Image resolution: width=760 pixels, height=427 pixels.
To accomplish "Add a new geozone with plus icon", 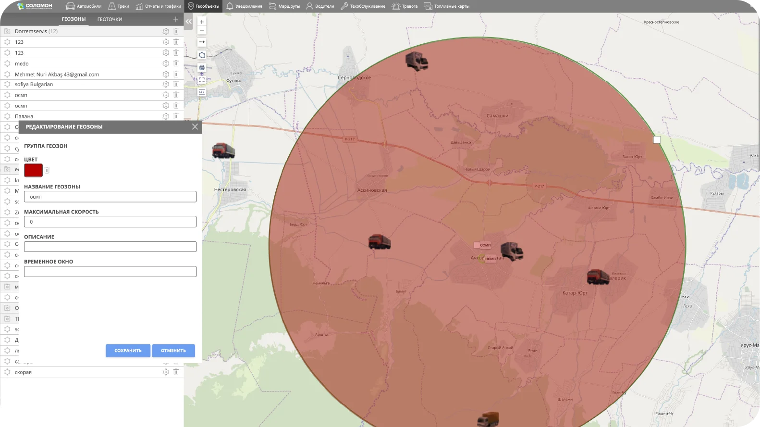I will coord(175,19).
